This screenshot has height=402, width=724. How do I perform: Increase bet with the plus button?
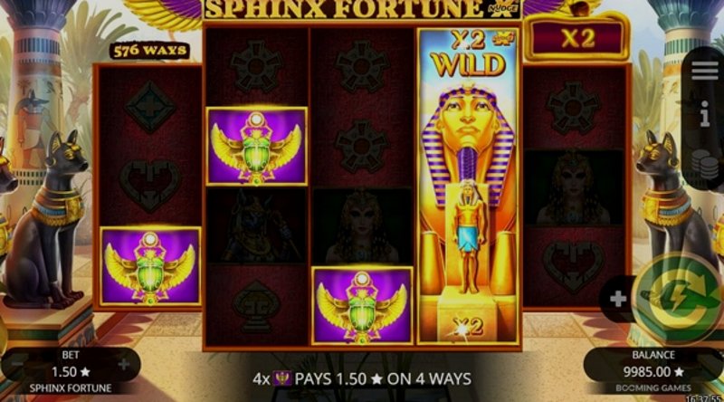click(124, 365)
